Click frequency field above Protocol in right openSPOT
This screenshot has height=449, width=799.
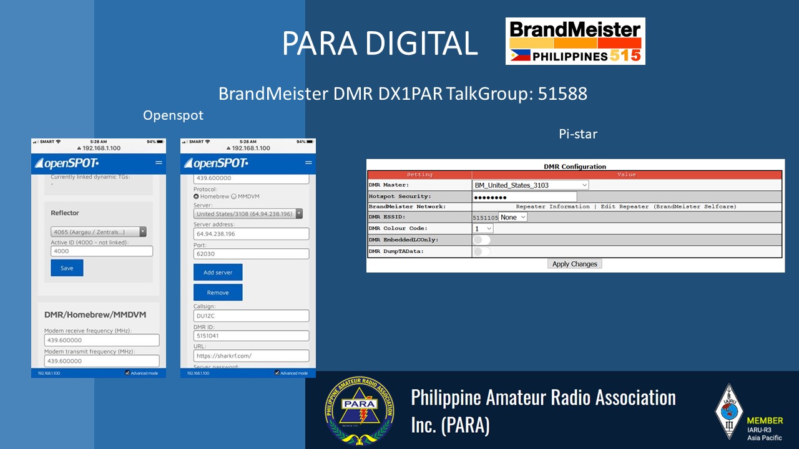252,178
